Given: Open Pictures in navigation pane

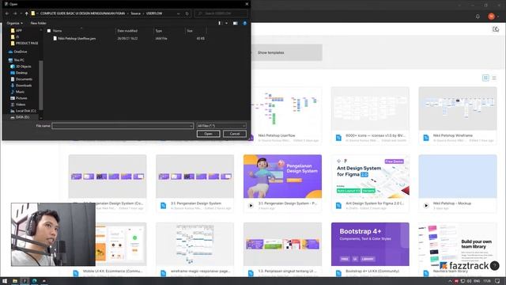Looking at the screenshot, I should click(19, 98).
